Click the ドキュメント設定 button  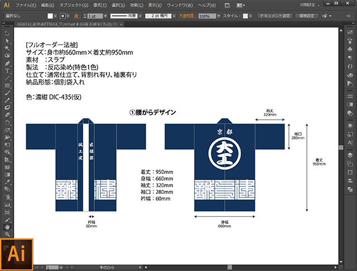pyautogui.click(x=275, y=16)
